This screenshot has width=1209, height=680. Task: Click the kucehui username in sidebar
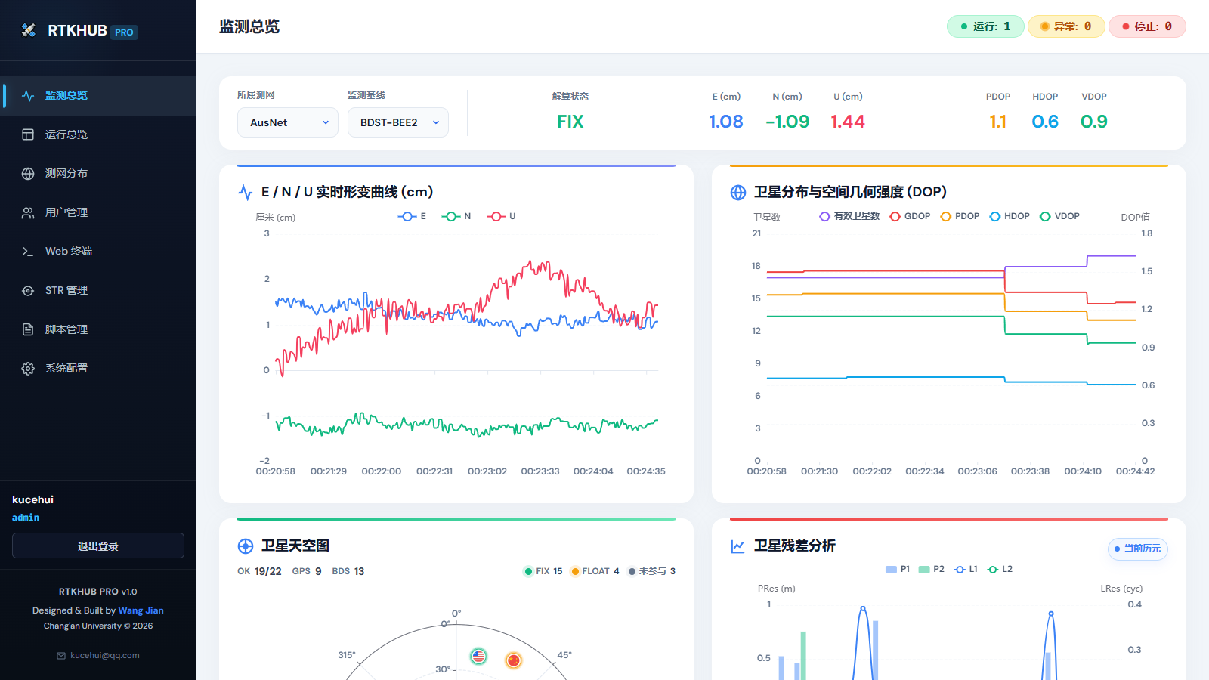click(x=33, y=500)
